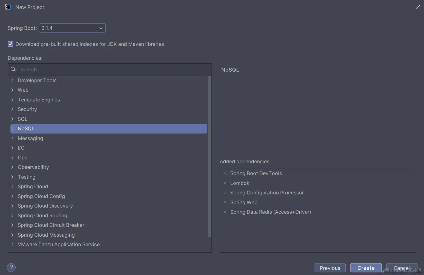Select the I/O tree row

(x=109, y=148)
